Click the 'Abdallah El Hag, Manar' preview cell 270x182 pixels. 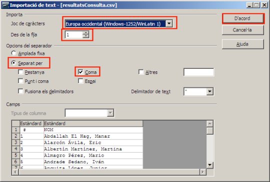(93, 136)
